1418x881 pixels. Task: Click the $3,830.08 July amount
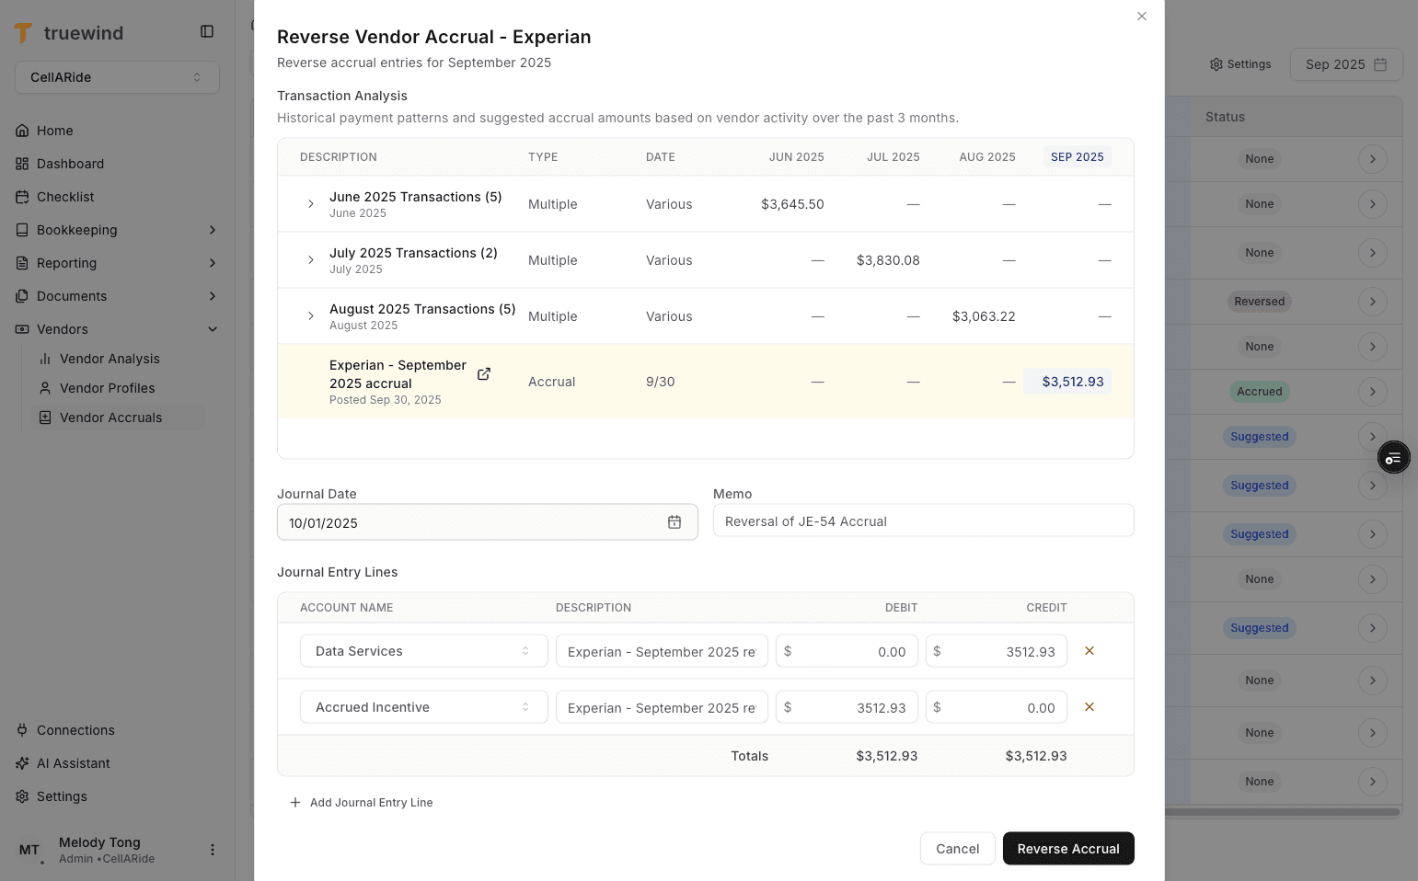pos(888,260)
